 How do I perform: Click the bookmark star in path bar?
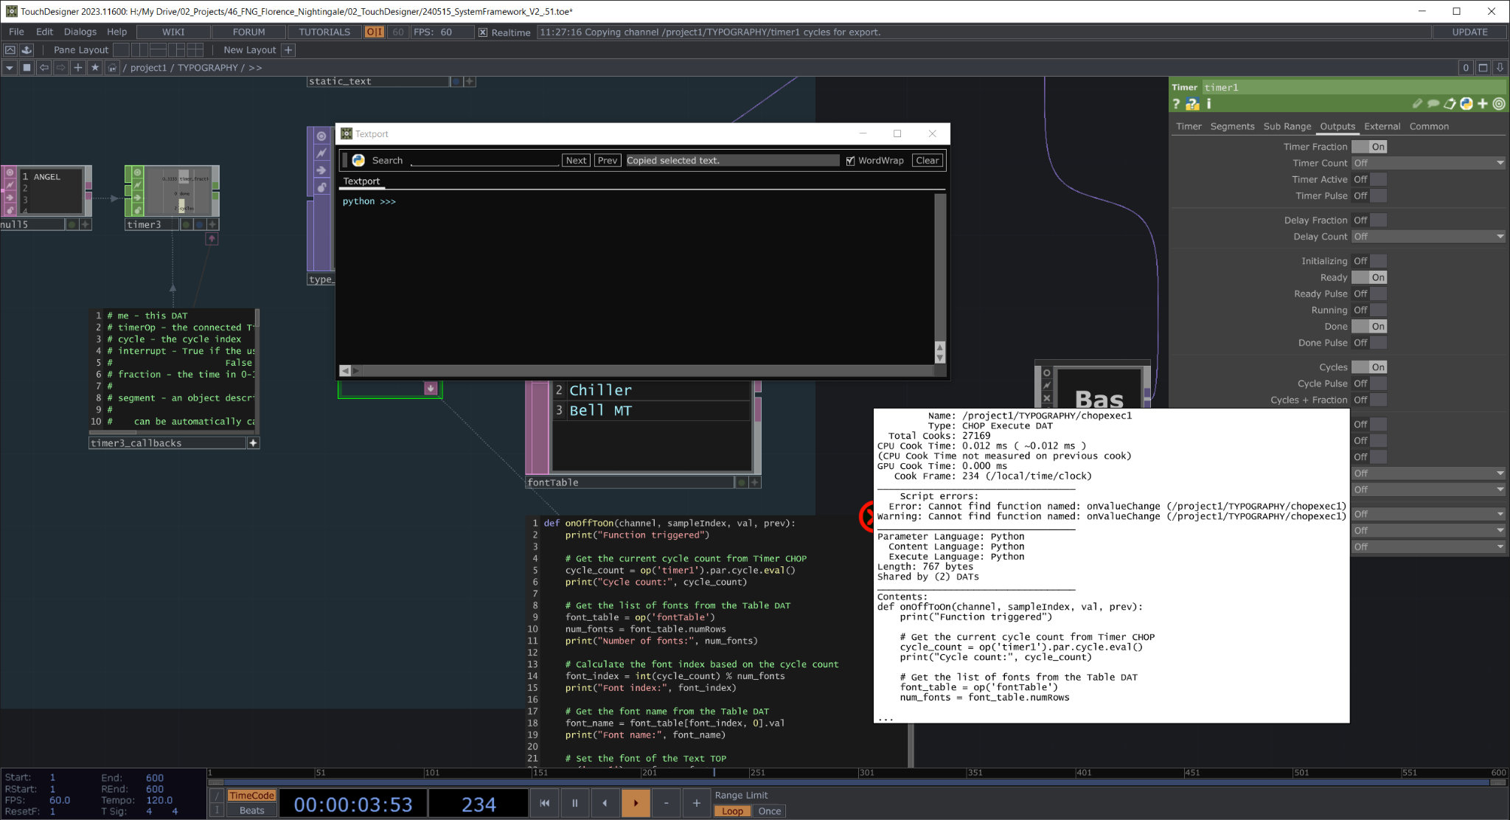pyautogui.click(x=95, y=68)
